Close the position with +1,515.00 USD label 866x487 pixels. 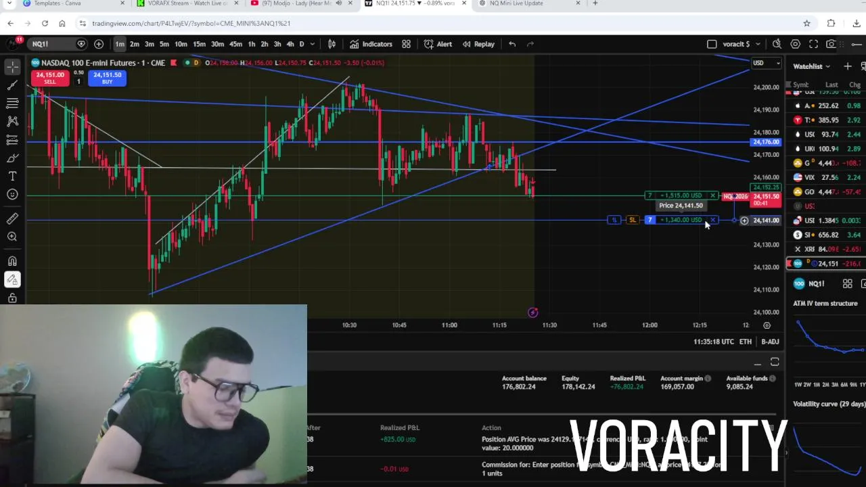click(712, 195)
